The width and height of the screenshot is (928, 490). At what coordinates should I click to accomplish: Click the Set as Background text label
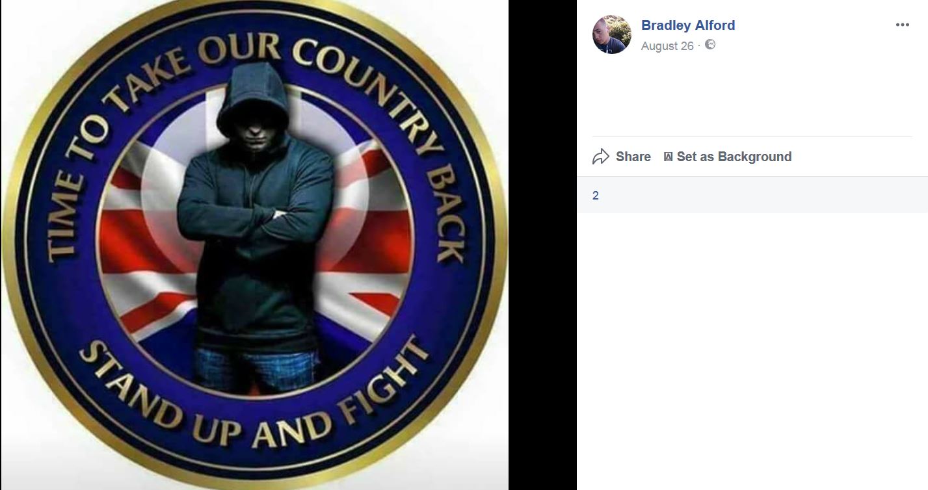pos(734,157)
